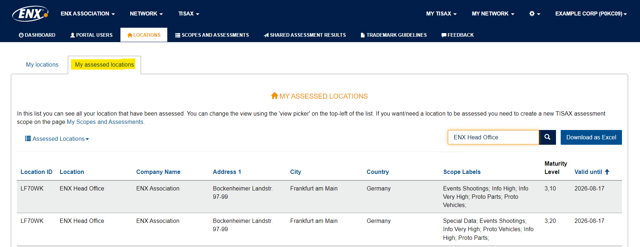This screenshot has height=247, width=640.
Task: Open the settings gear menu
Action: [535, 14]
